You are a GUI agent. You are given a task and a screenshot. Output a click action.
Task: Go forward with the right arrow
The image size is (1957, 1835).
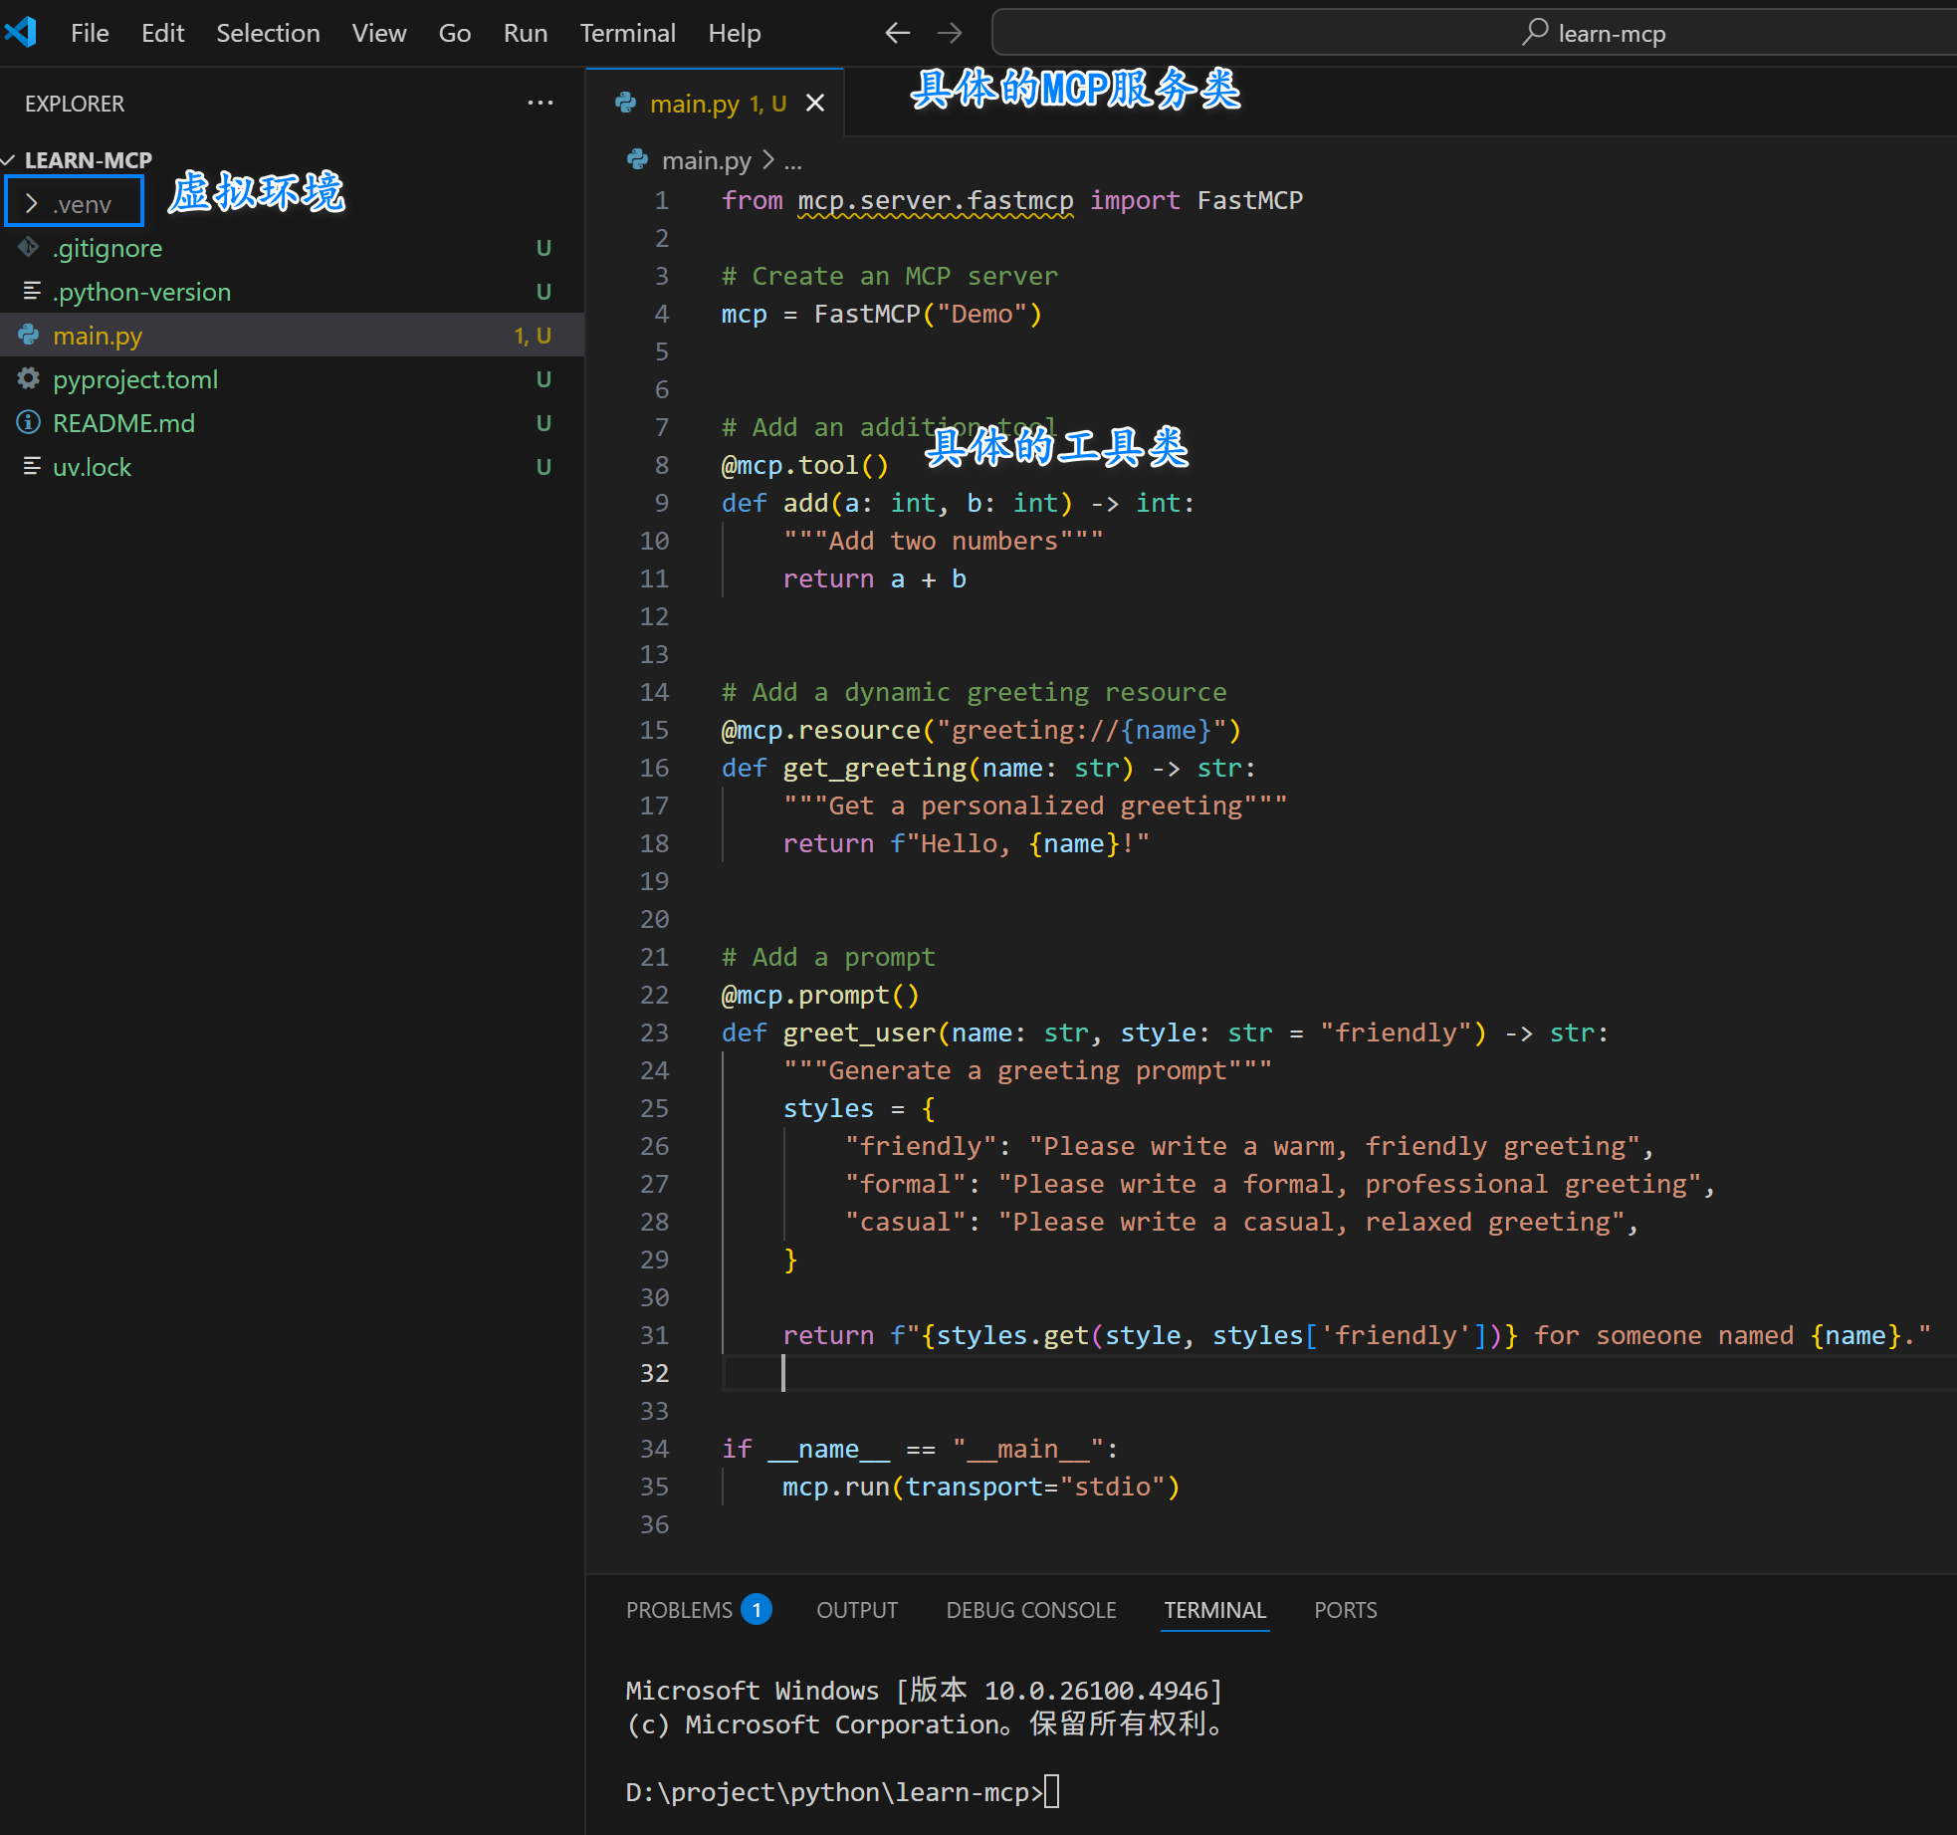(950, 33)
